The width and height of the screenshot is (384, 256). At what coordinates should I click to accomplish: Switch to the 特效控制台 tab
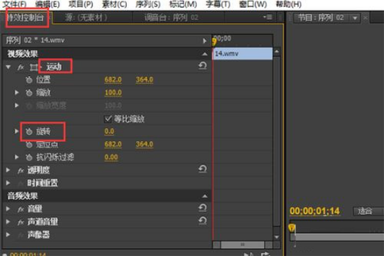26,17
